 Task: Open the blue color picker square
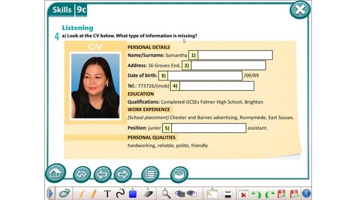tap(133, 193)
